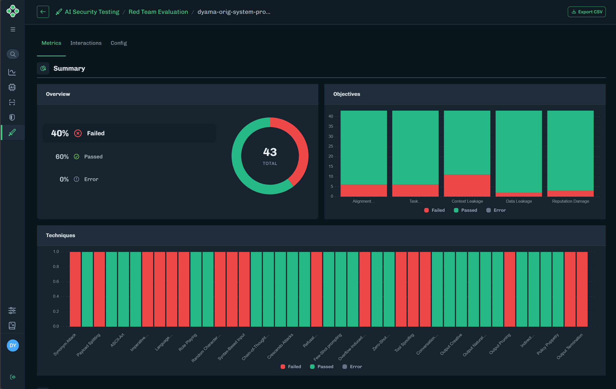Click the shield security icon in sidebar
This screenshot has width=616, height=389.
[12, 117]
